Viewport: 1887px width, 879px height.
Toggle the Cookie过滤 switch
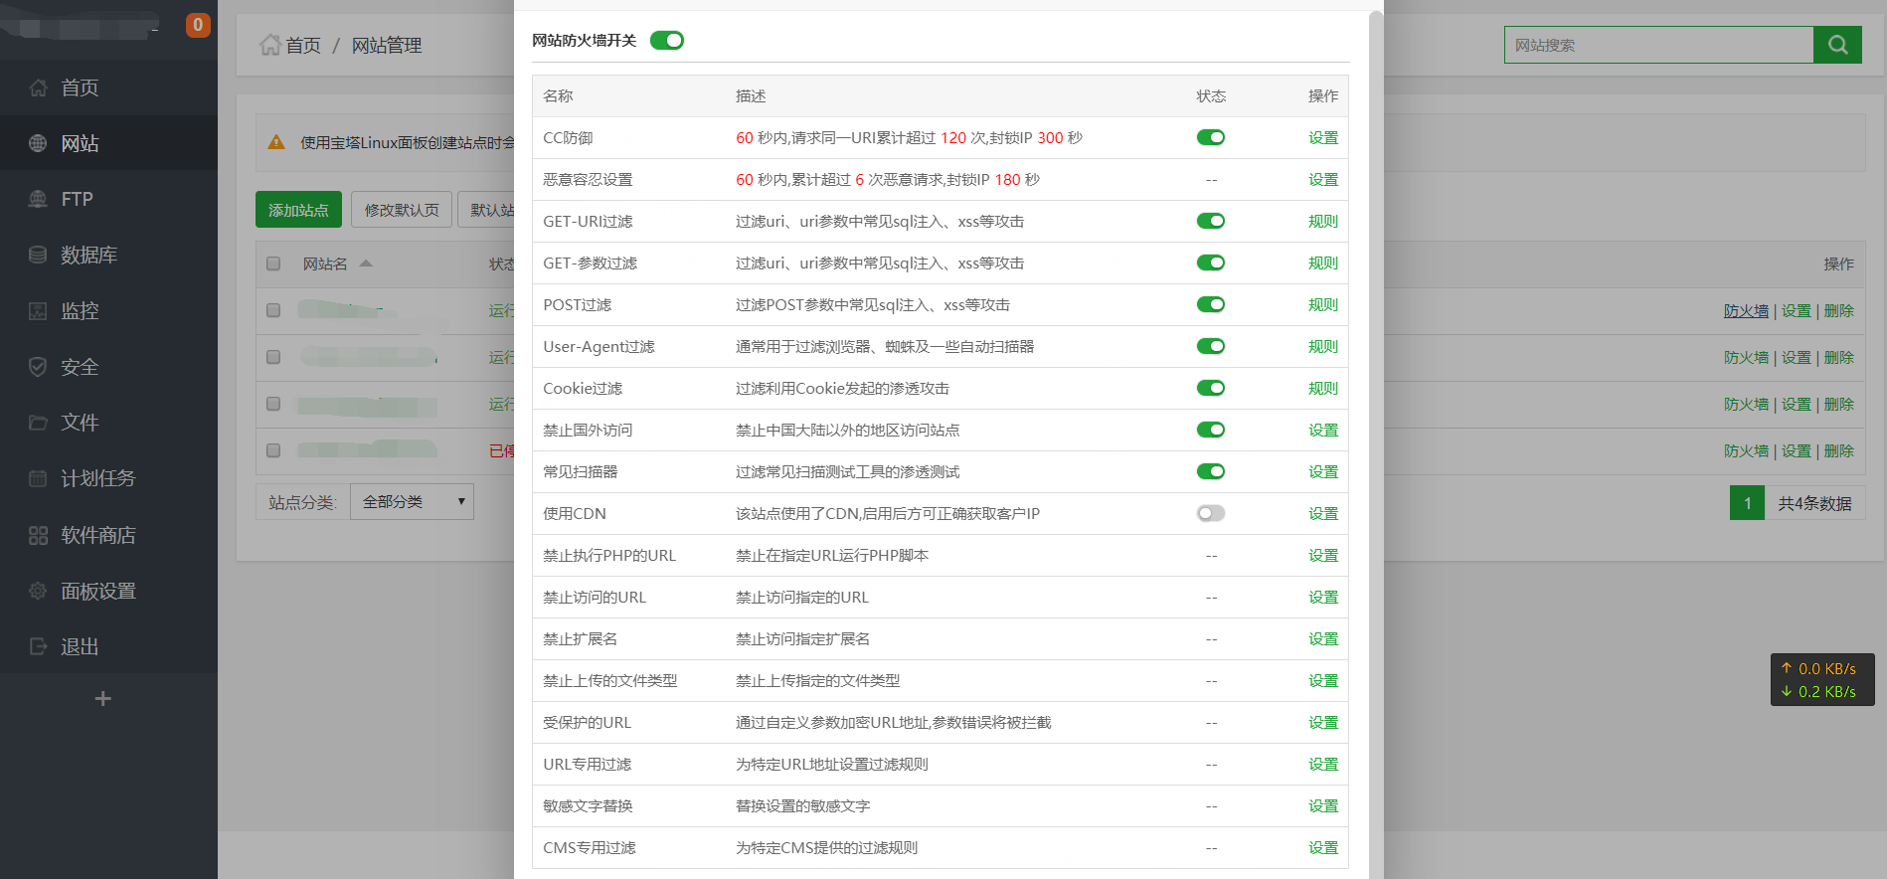[x=1211, y=388]
